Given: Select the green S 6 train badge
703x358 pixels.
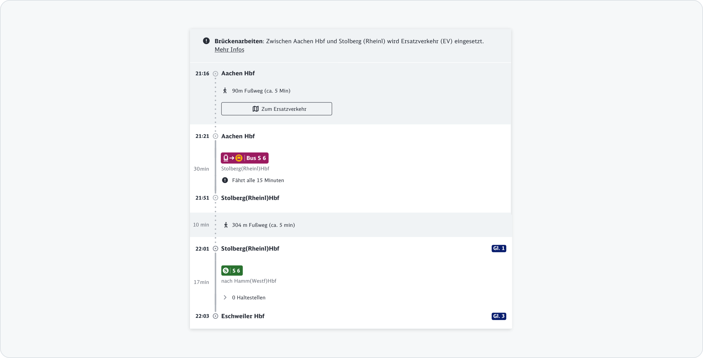Looking at the screenshot, I should point(232,271).
